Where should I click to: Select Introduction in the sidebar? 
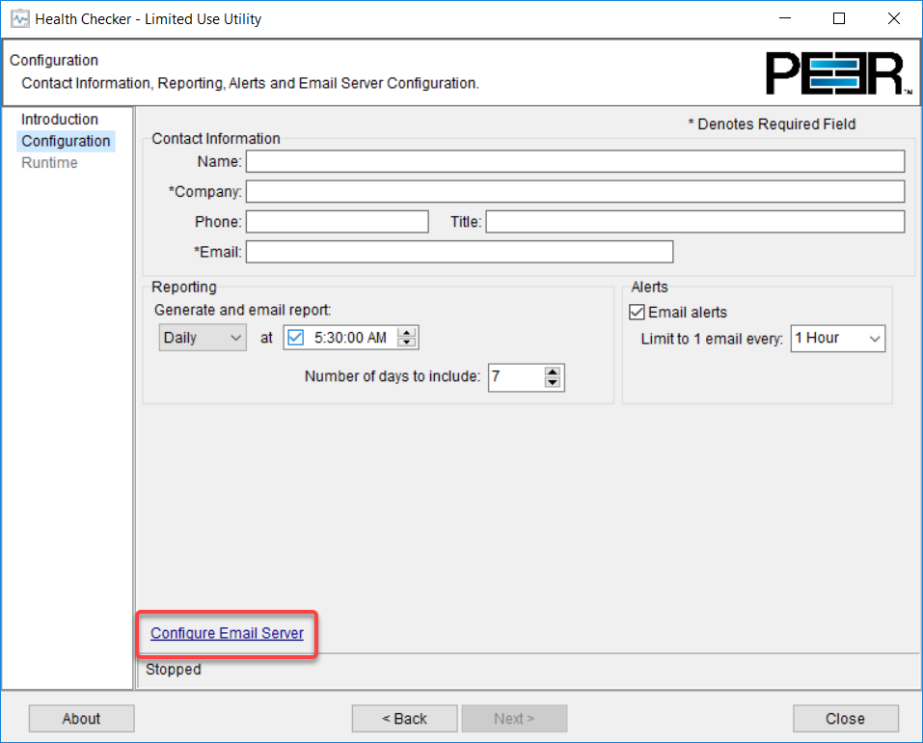[58, 119]
